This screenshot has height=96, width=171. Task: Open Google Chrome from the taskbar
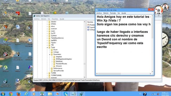[11, 94]
